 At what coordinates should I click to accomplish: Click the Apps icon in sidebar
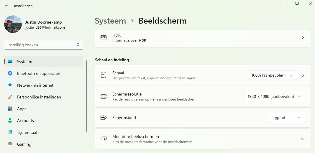pos(10,109)
